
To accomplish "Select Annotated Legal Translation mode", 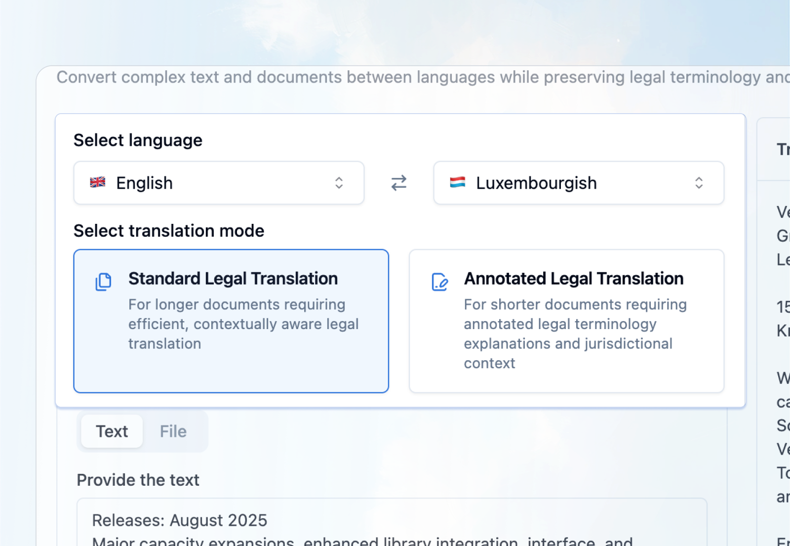I will (x=566, y=321).
